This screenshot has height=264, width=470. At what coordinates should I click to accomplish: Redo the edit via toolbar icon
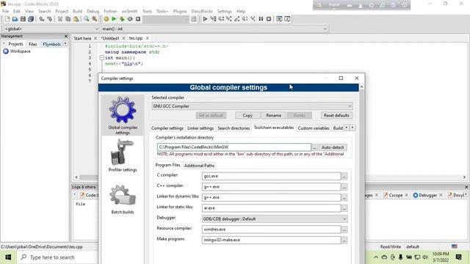[49, 19]
